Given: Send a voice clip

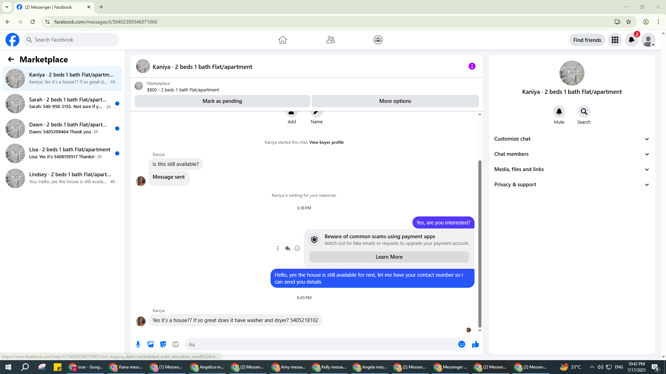Looking at the screenshot, I should [x=138, y=344].
